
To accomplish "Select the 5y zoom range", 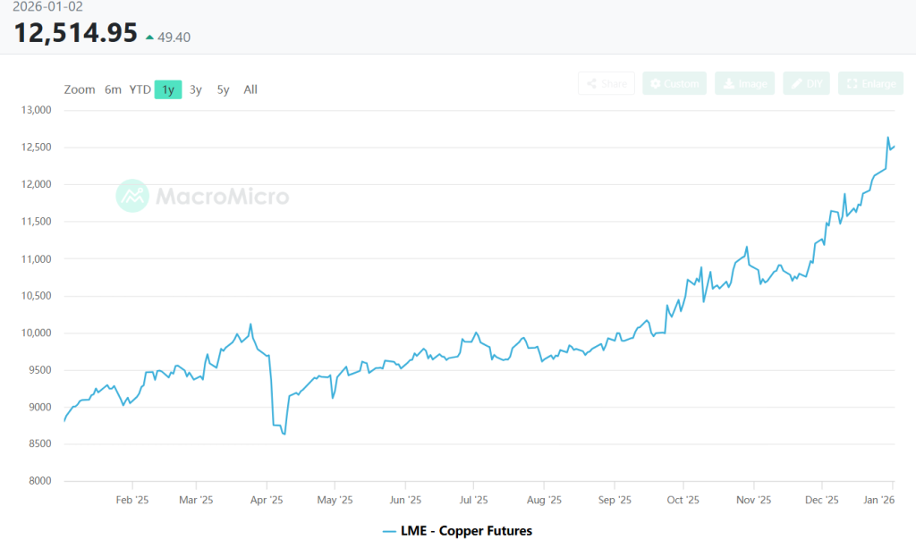I will tap(224, 89).
